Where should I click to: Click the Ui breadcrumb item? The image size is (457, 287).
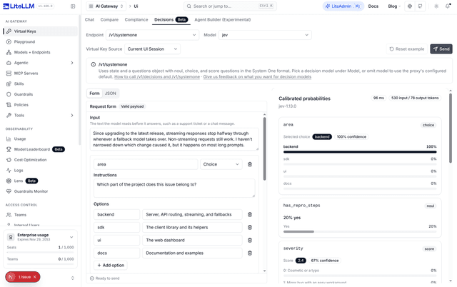pyautogui.click(x=136, y=6)
